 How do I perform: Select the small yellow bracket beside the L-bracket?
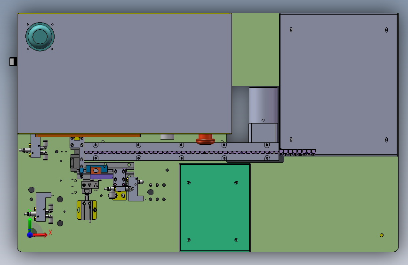click(120, 196)
